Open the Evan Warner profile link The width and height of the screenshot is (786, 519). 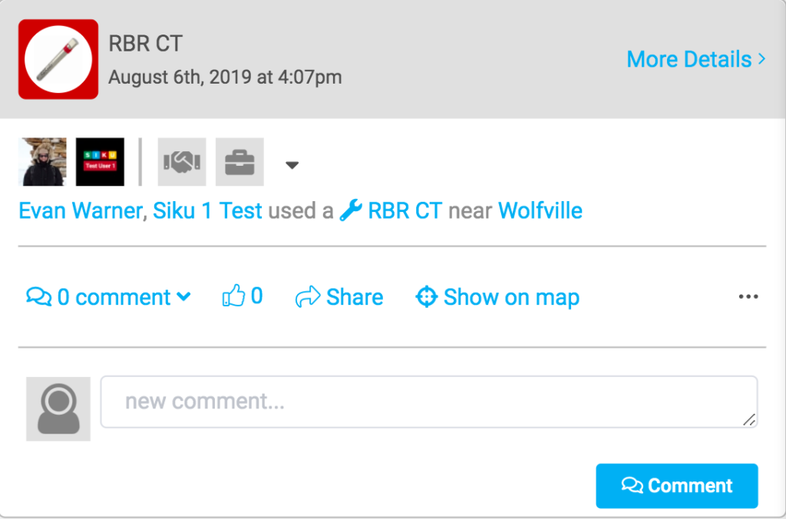point(81,210)
